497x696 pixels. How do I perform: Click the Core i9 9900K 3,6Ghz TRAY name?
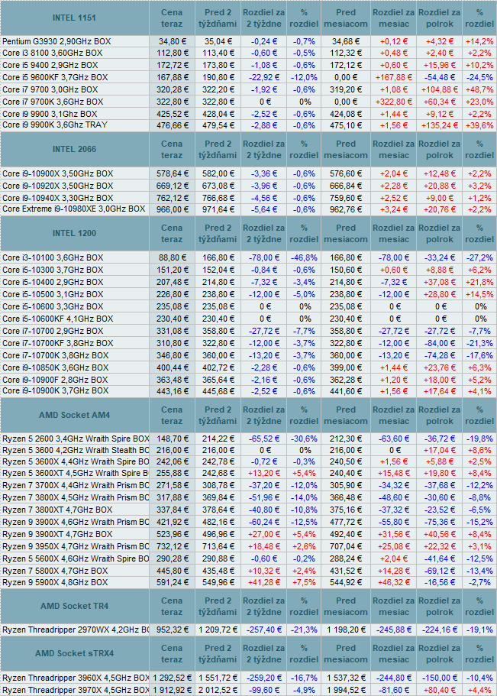point(55,125)
